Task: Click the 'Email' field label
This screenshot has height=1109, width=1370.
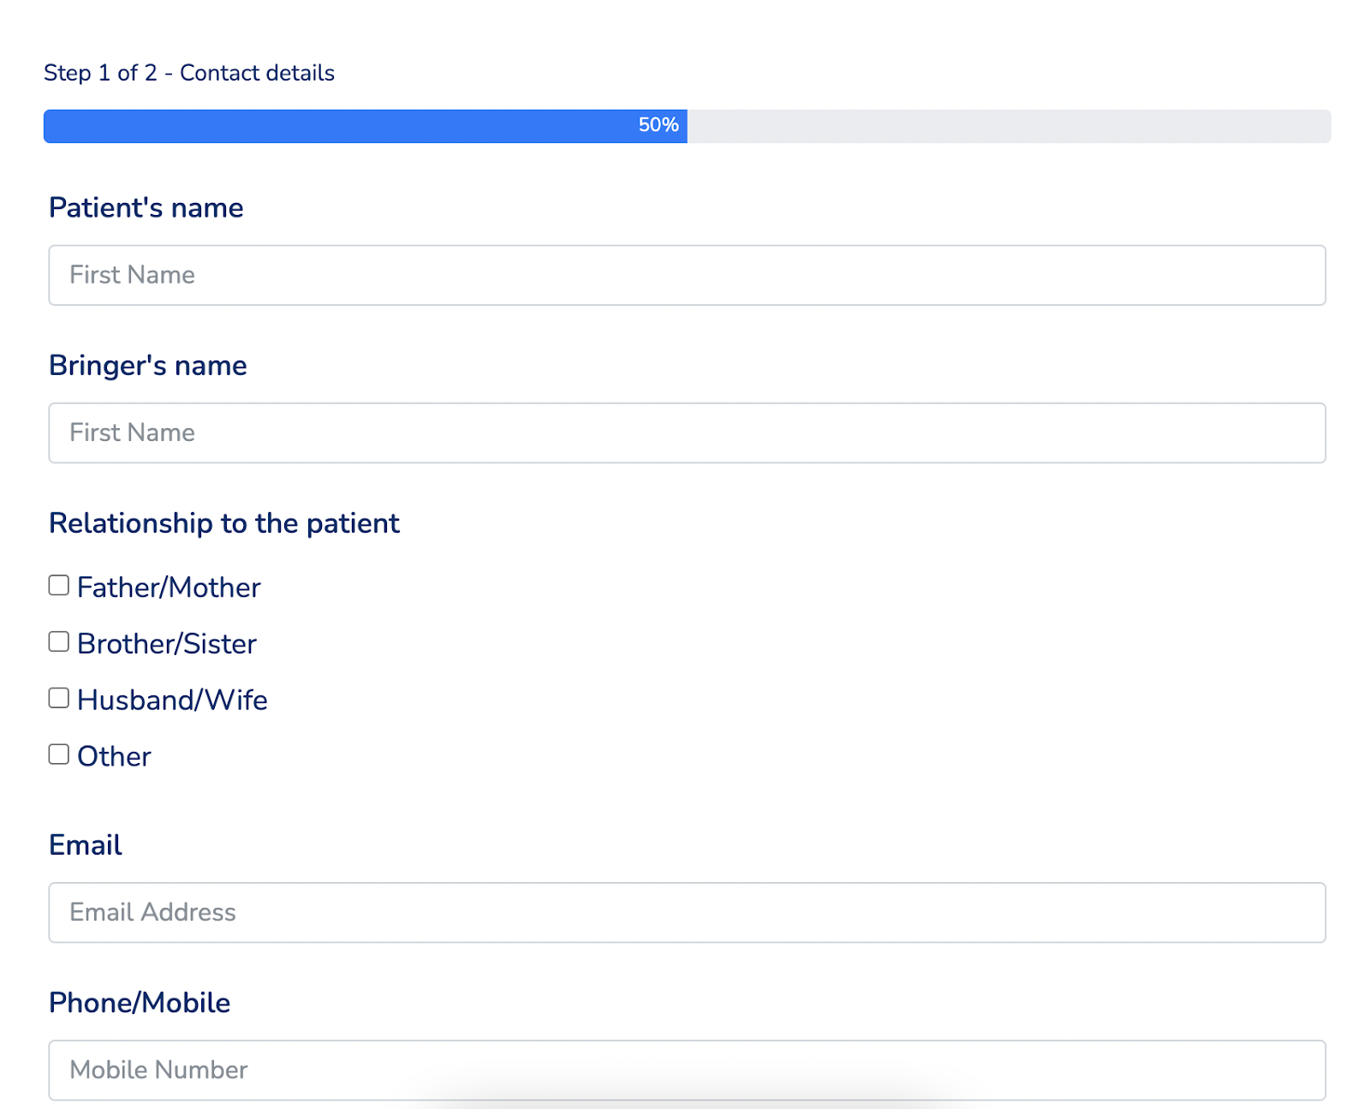Action: [86, 845]
